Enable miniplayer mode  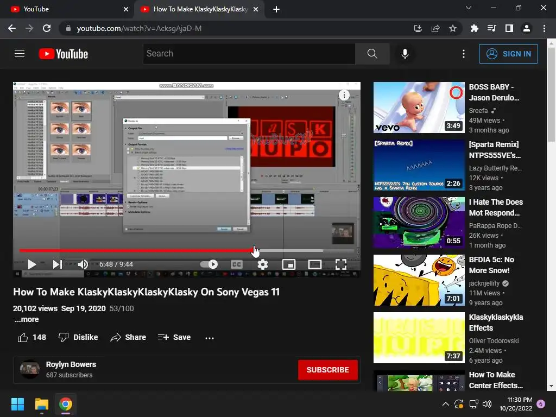click(289, 264)
